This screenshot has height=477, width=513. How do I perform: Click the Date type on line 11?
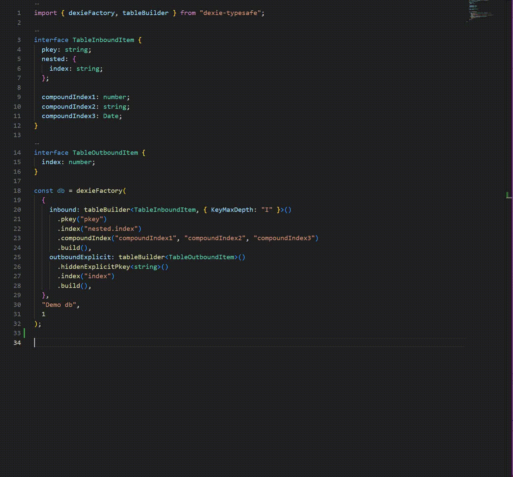[111, 116]
